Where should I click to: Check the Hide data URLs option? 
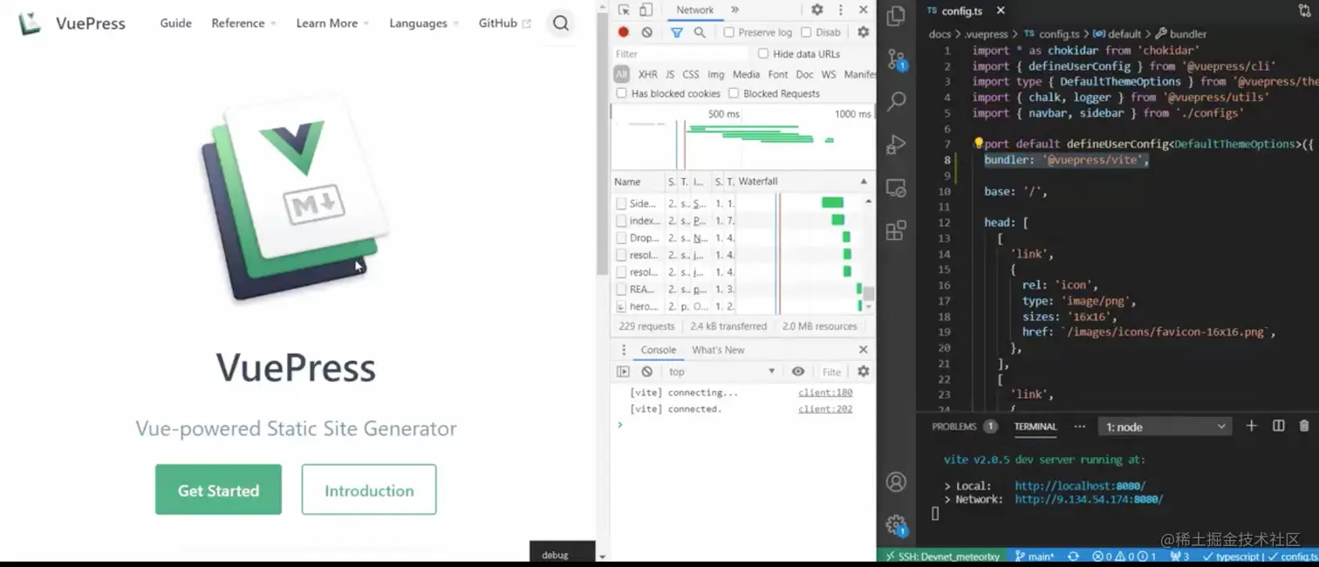click(x=763, y=54)
